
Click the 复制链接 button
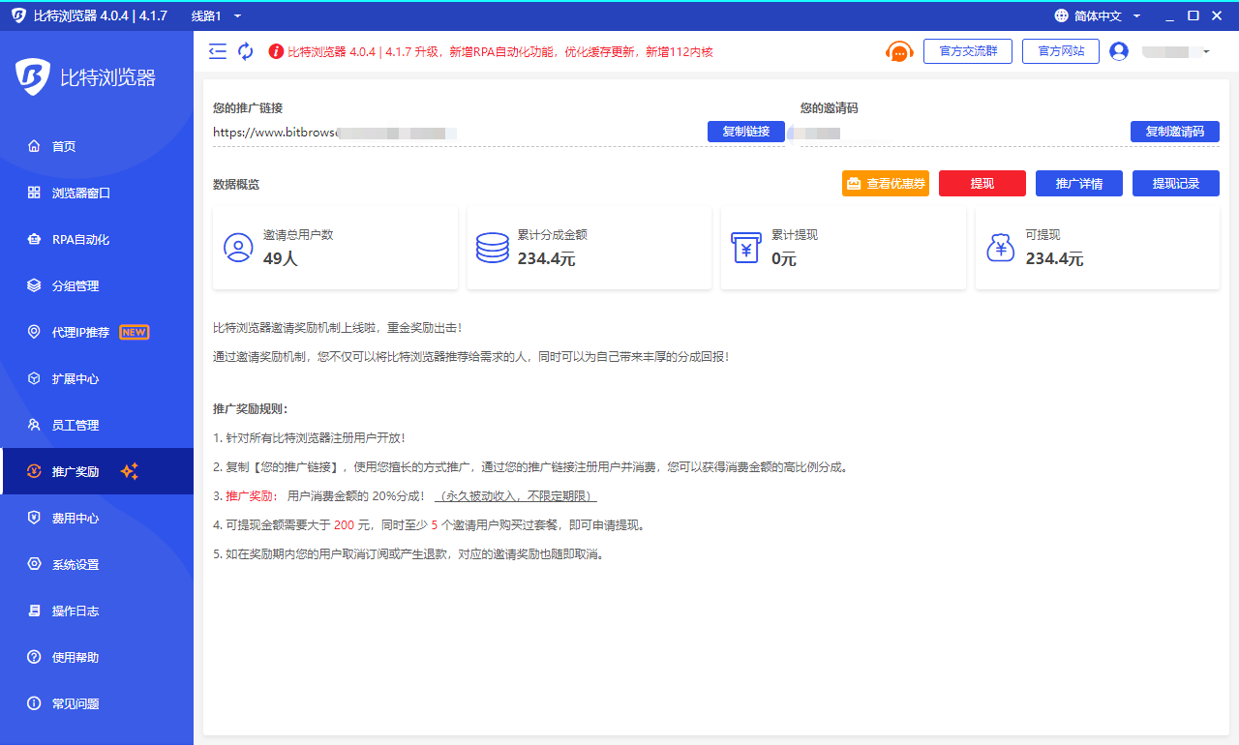[x=746, y=132]
